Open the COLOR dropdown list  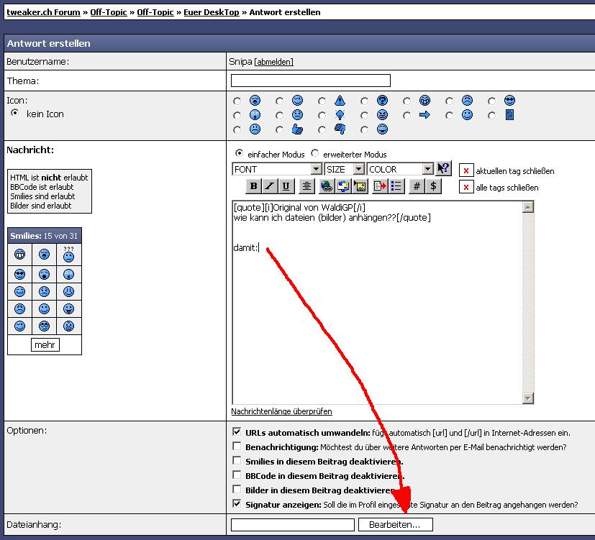pos(427,169)
